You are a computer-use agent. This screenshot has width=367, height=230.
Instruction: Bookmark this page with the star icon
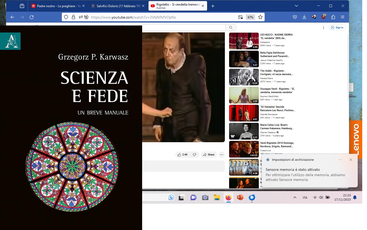click(x=260, y=17)
